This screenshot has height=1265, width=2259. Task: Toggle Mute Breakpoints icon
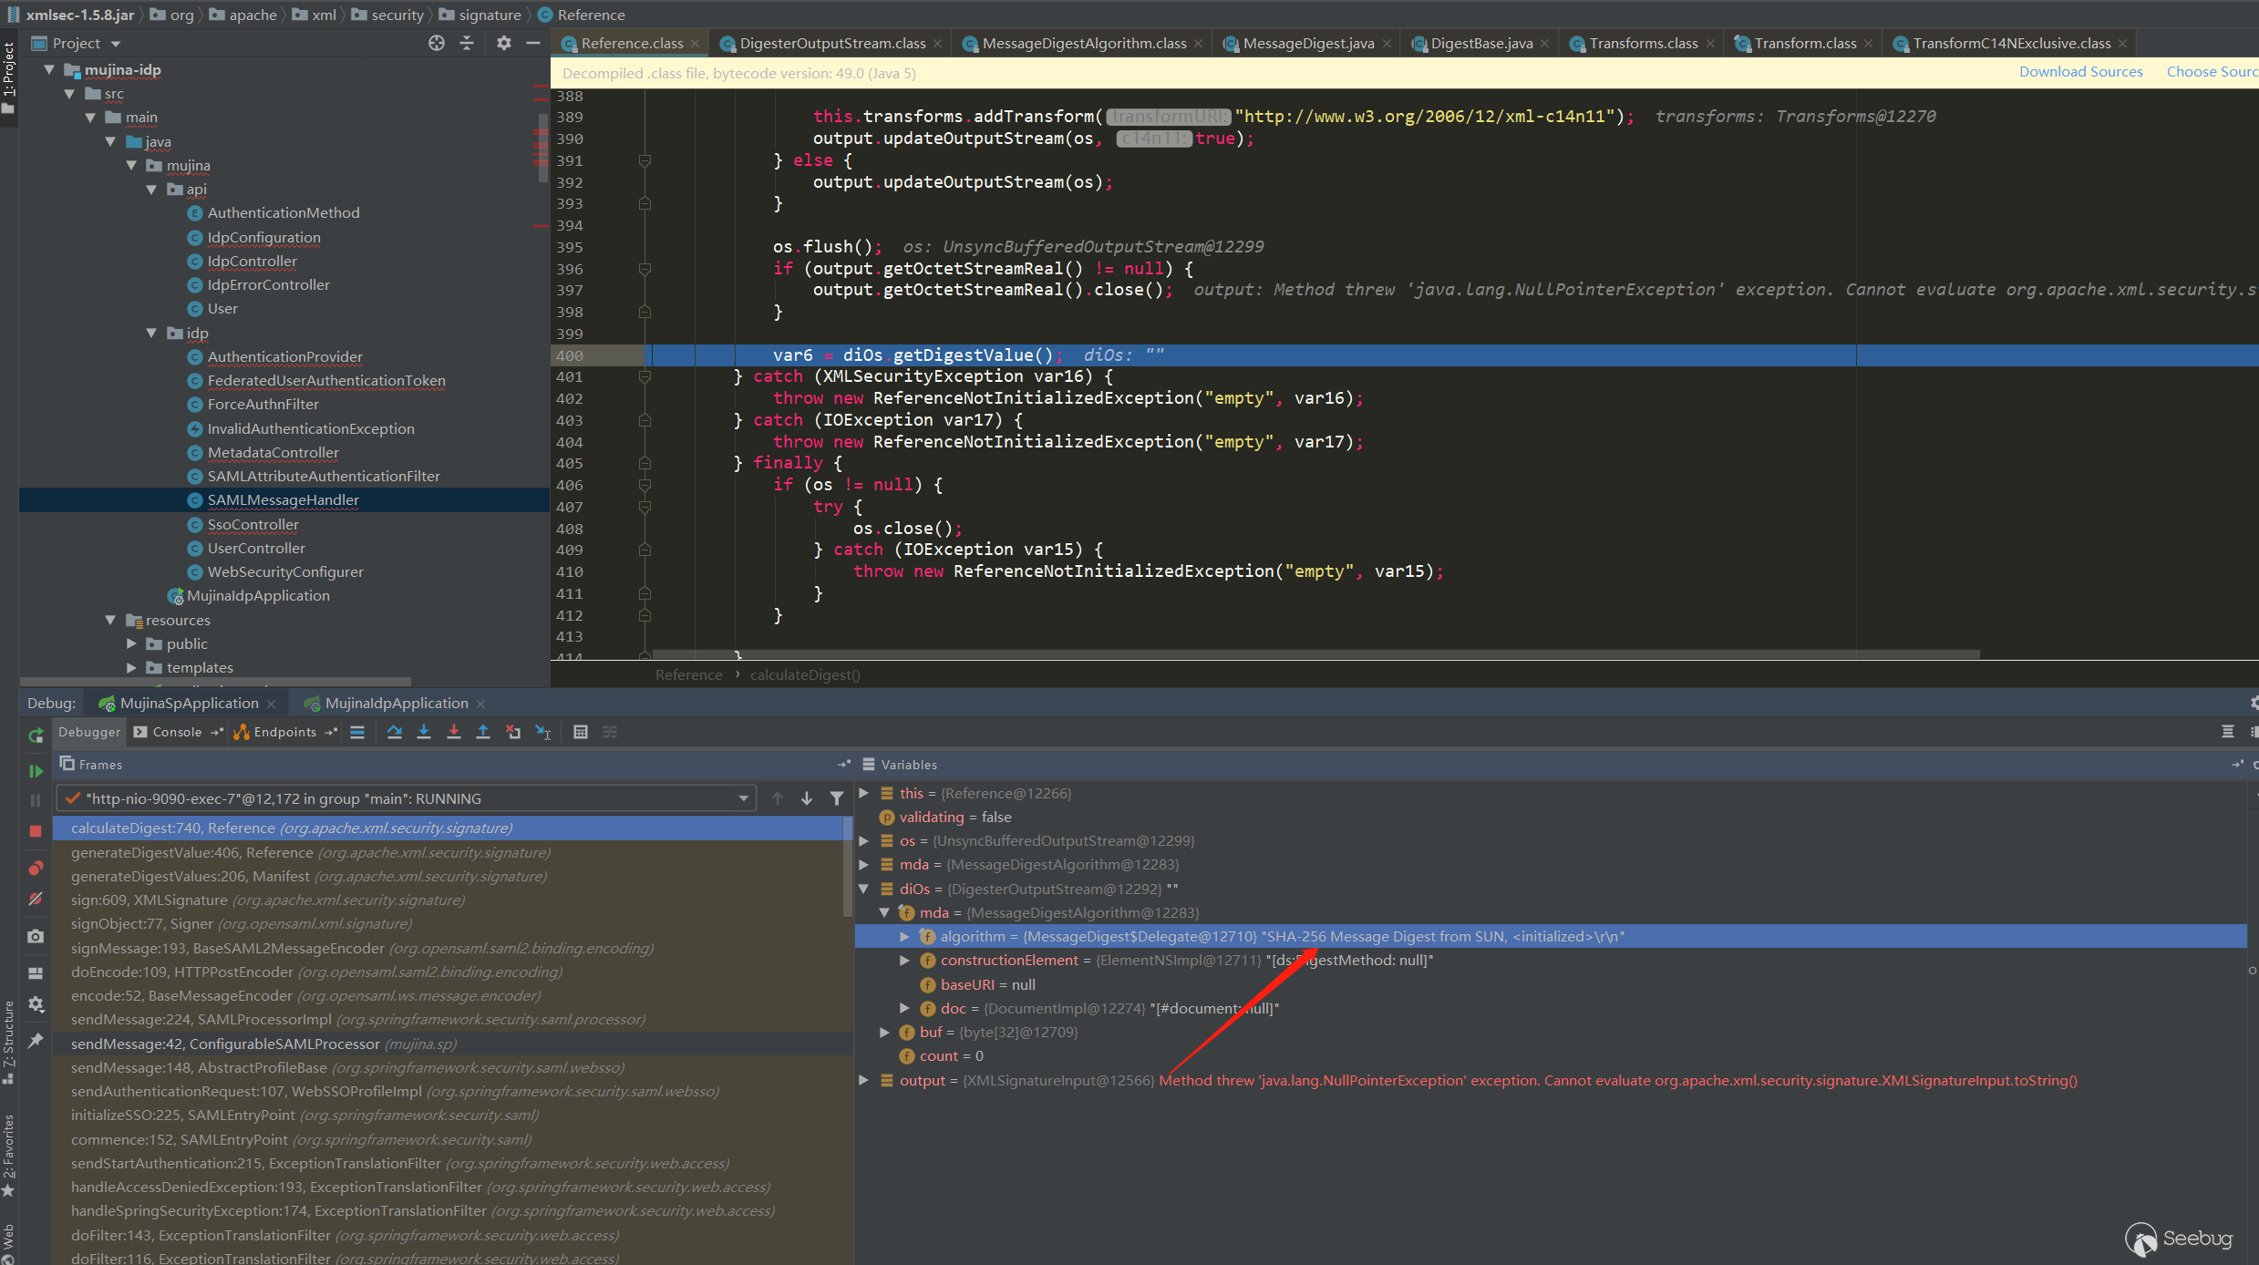(x=36, y=899)
